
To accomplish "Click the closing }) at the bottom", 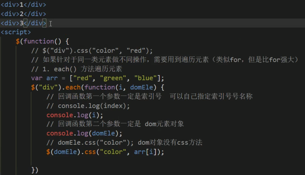I will 35,170.
